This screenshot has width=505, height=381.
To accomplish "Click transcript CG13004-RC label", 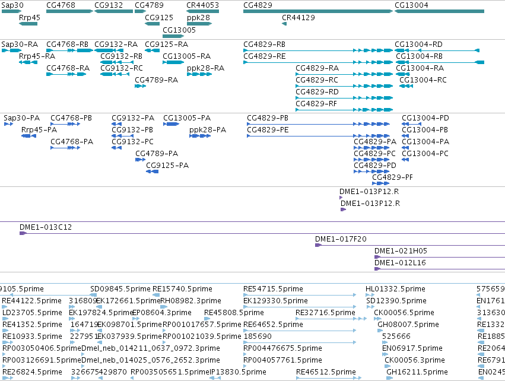I will coord(423,80).
